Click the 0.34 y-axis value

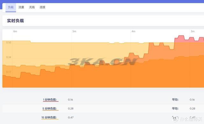[x=9, y=57]
